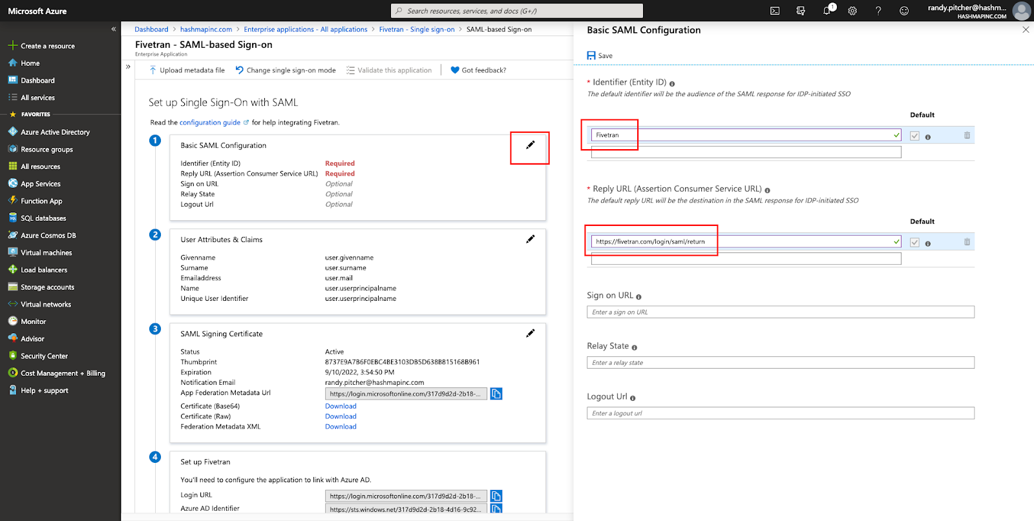Click the global search box
1034x521 pixels.
pyautogui.click(x=517, y=11)
